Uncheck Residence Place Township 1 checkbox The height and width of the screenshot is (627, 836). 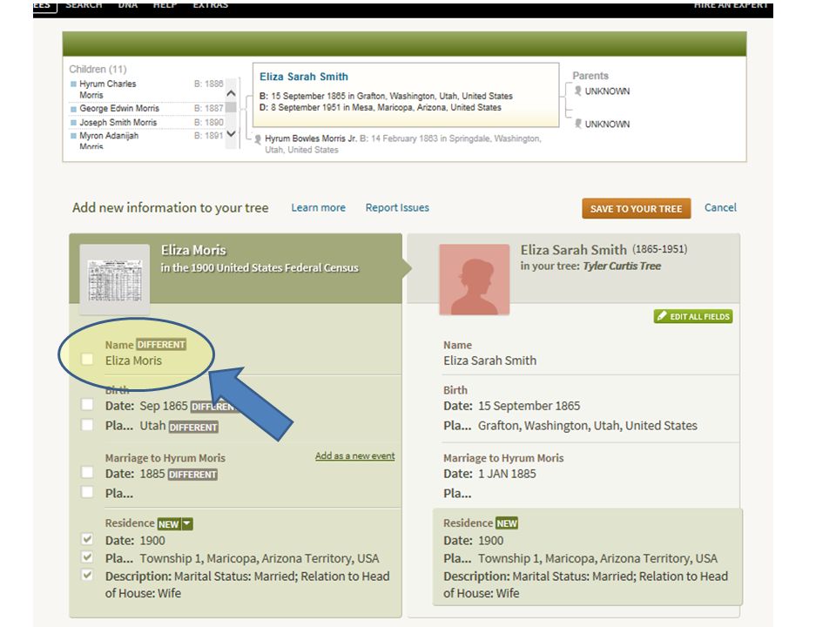click(x=87, y=557)
